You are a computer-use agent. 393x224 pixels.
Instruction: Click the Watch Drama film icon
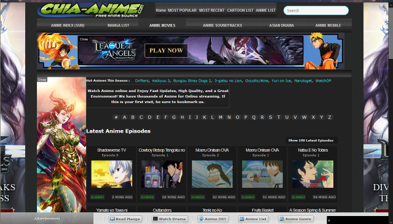point(156,219)
